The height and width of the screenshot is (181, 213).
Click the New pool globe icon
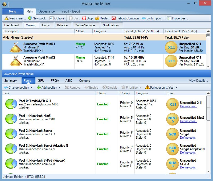point(30,18)
